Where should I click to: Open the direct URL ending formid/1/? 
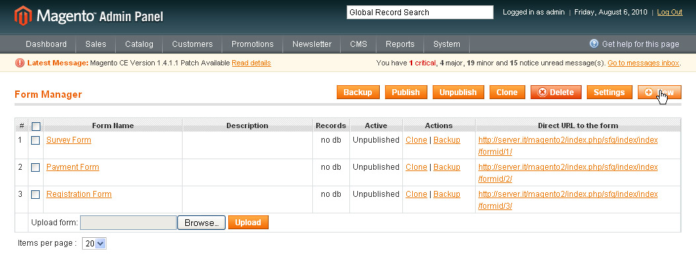point(568,146)
